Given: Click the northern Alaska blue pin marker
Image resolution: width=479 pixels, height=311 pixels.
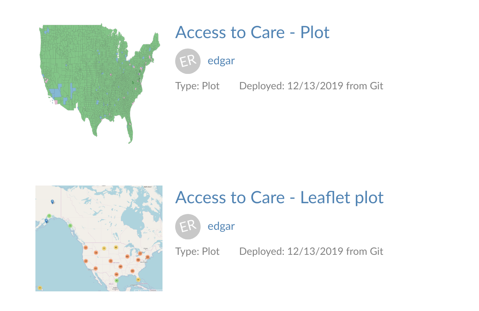Looking at the screenshot, I should coord(52,201).
